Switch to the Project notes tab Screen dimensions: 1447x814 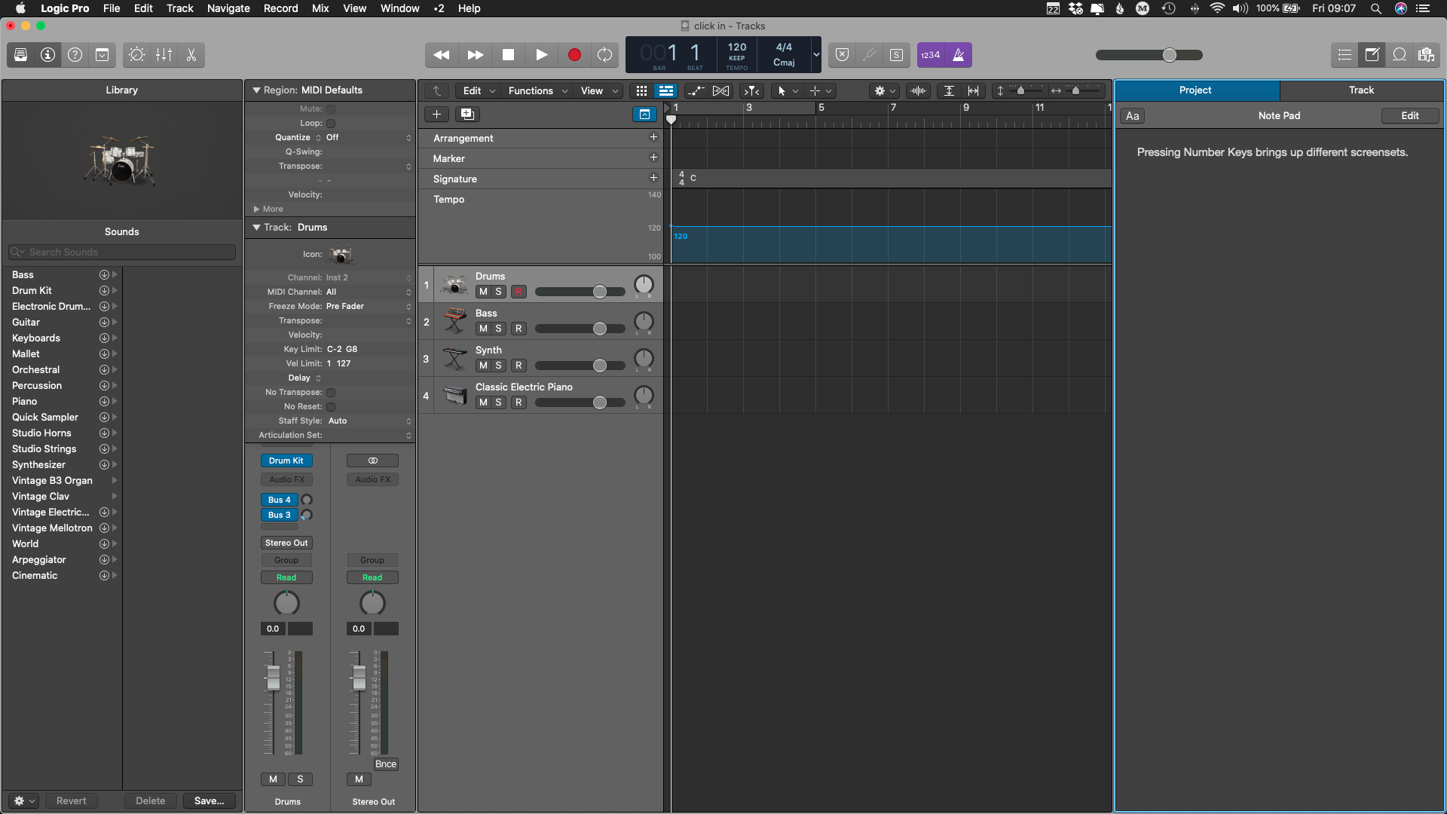click(1195, 90)
